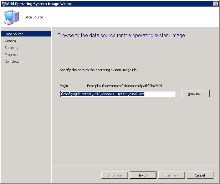Click the Progress step in the sidebar
The width and height of the screenshot is (220, 184).
tap(11, 55)
